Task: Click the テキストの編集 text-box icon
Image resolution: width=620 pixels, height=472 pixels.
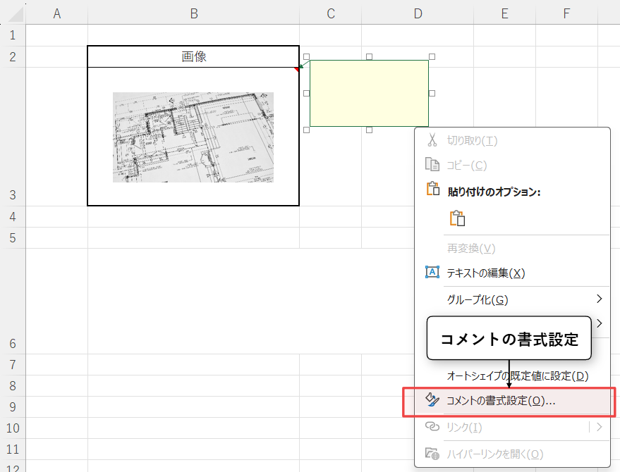Action: [x=432, y=273]
